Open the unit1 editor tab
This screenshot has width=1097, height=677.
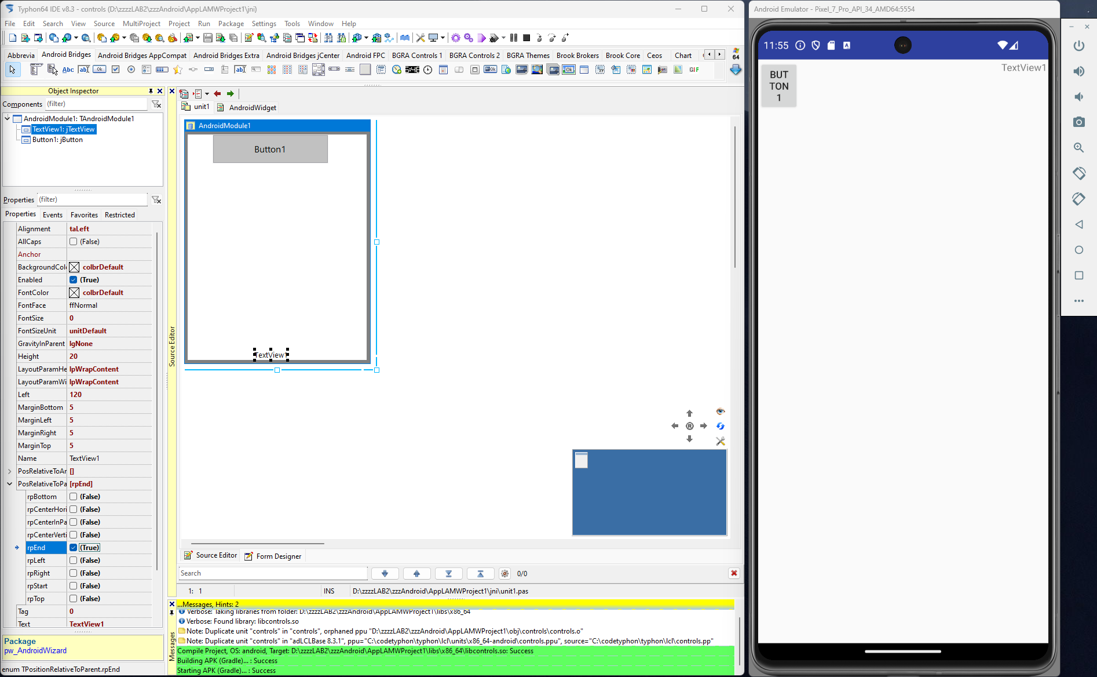point(196,107)
